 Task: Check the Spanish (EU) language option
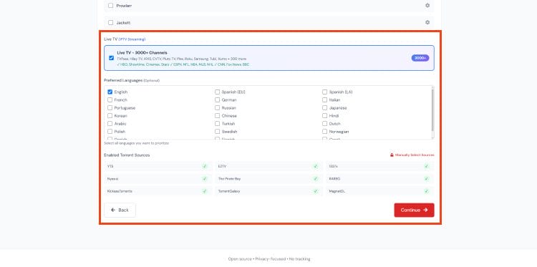point(218,92)
